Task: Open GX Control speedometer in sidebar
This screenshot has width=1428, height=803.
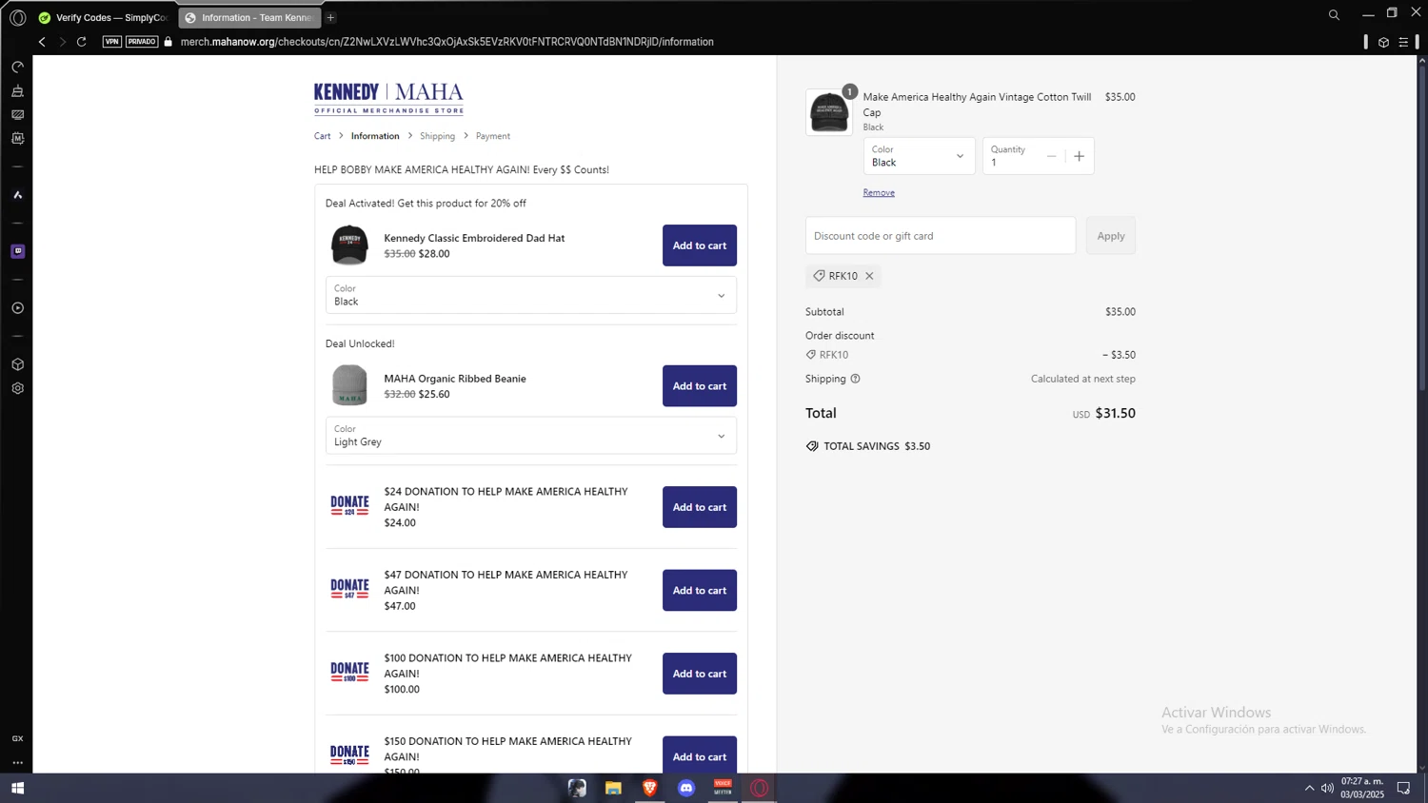Action: click(x=17, y=68)
